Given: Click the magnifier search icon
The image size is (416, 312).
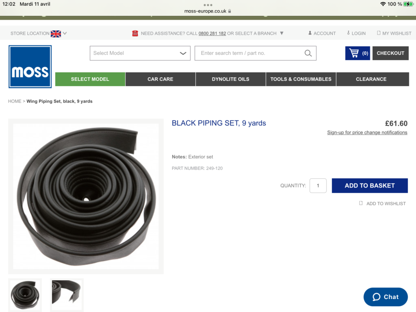Looking at the screenshot, I should coord(308,53).
